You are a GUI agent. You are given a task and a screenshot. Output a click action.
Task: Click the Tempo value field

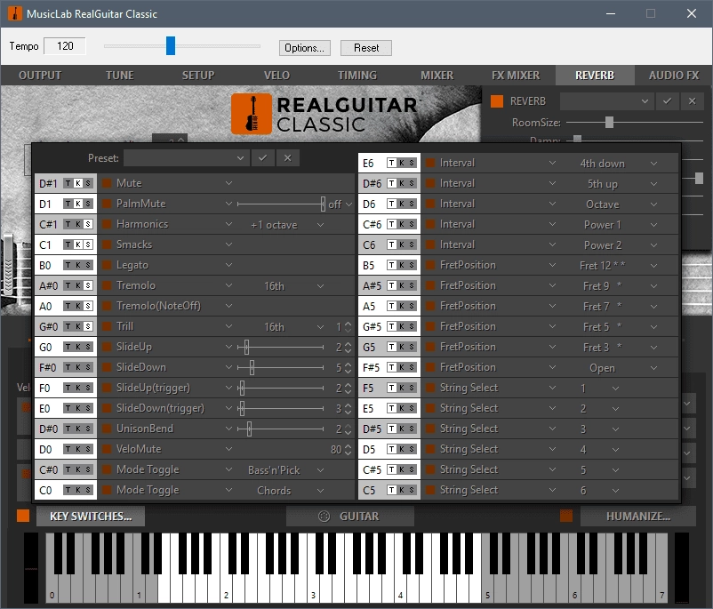(65, 46)
